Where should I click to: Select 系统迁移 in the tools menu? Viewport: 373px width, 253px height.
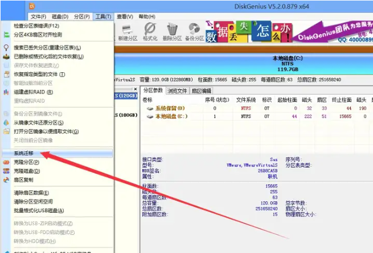coord(57,154)
